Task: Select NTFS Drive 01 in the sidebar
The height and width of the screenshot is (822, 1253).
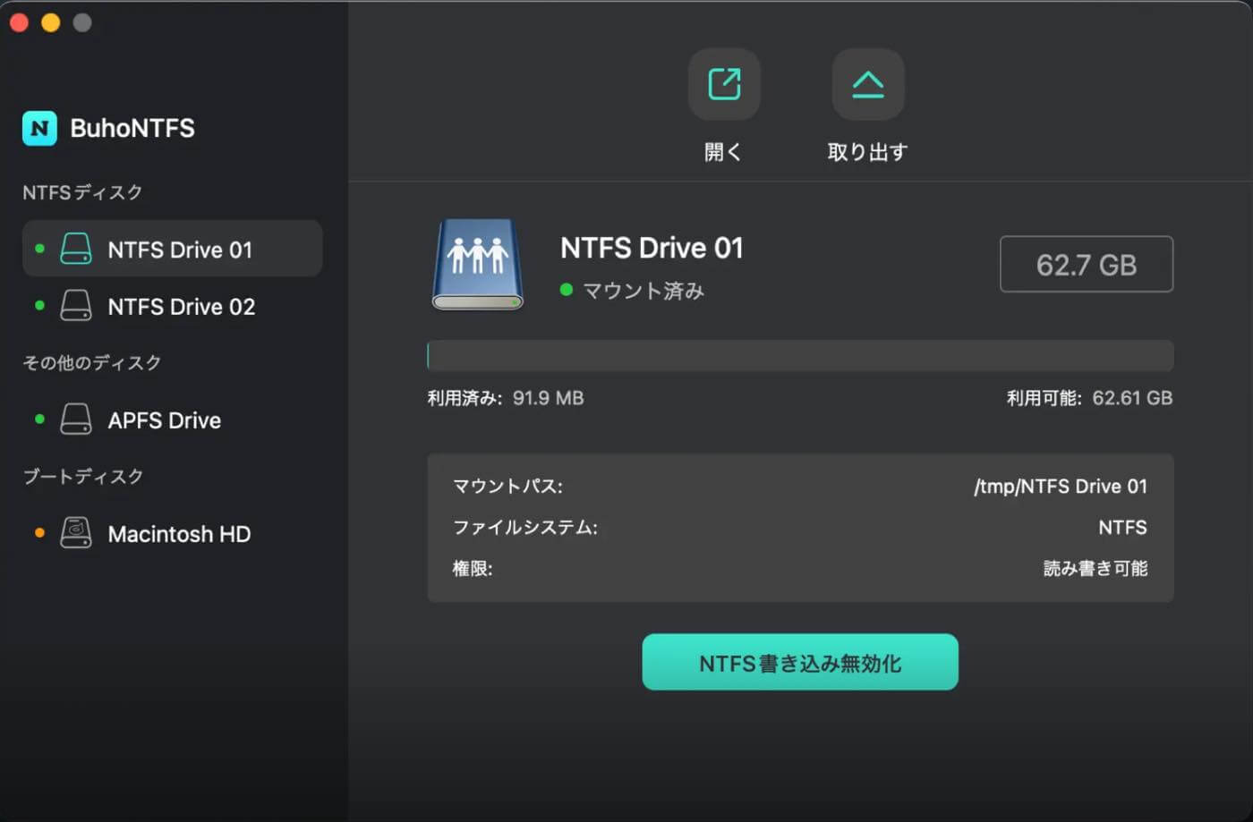Action: pyautogui.click(x=179, y=250)
